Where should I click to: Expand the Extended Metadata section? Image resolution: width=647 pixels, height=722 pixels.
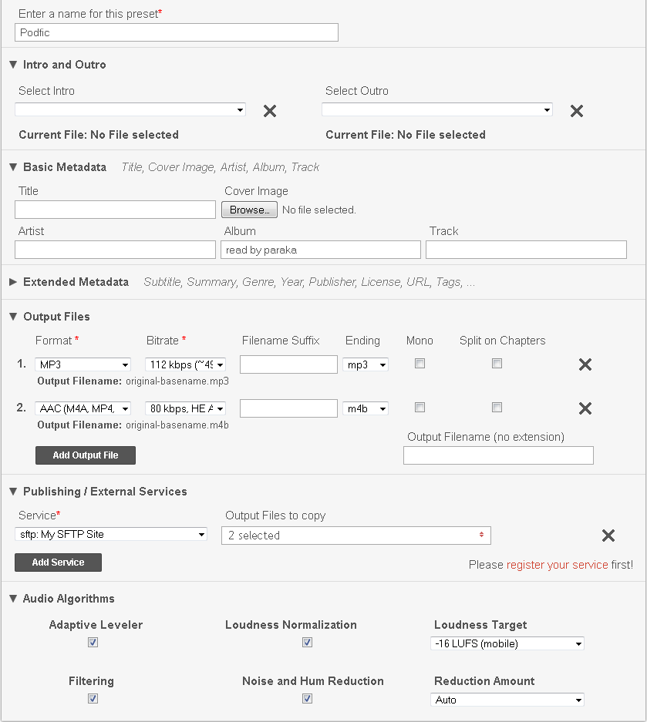point(13,282)
